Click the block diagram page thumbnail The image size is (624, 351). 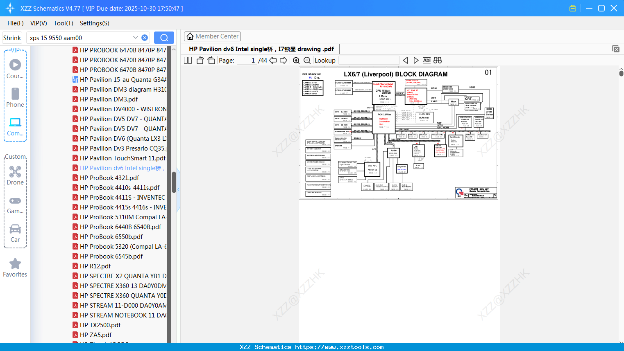399,133
